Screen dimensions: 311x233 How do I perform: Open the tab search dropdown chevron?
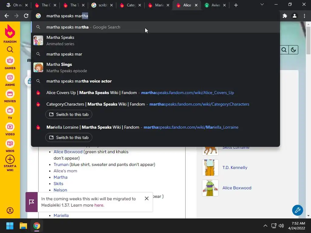pyautogui.click(x=262, y=4)
